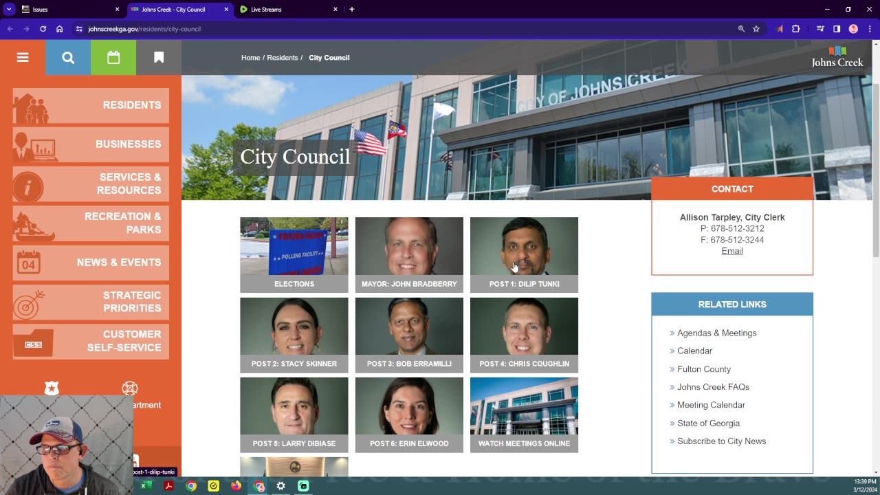Open the Post 2: Stacy Skinner card
880x495 pixels.
(294, 335)
